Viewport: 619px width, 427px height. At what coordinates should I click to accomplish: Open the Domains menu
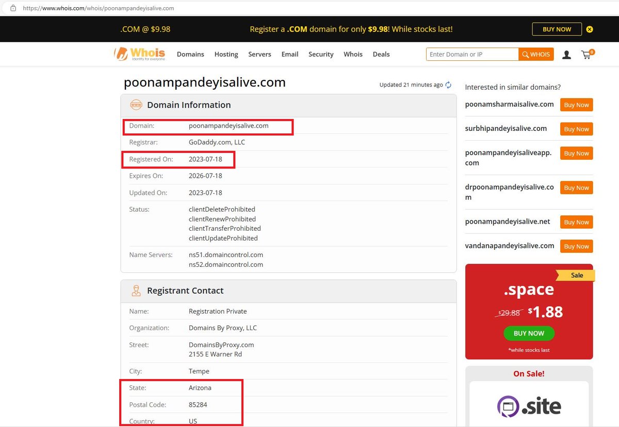(x=190, y=54)
